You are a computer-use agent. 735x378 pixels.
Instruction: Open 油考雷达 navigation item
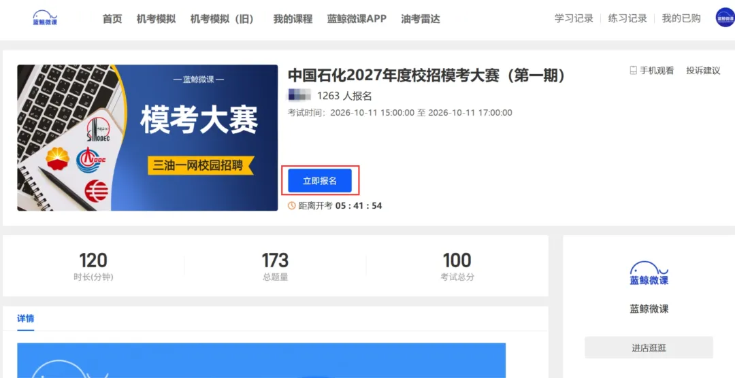421,19
